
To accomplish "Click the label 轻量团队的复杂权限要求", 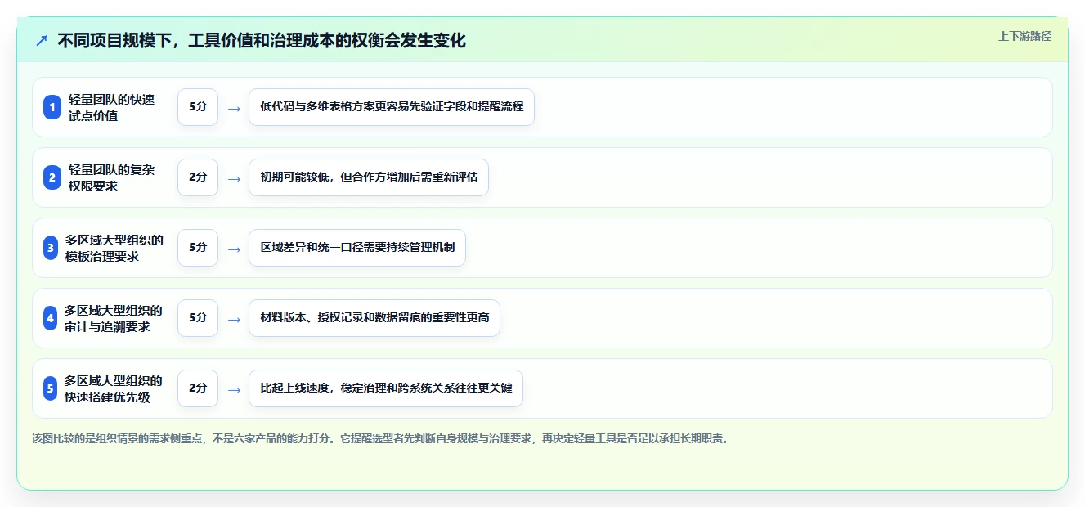I will (x=111, y=177).
